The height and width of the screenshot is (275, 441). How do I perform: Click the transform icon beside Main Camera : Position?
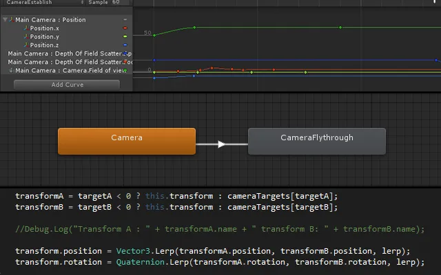pos(12,20)
